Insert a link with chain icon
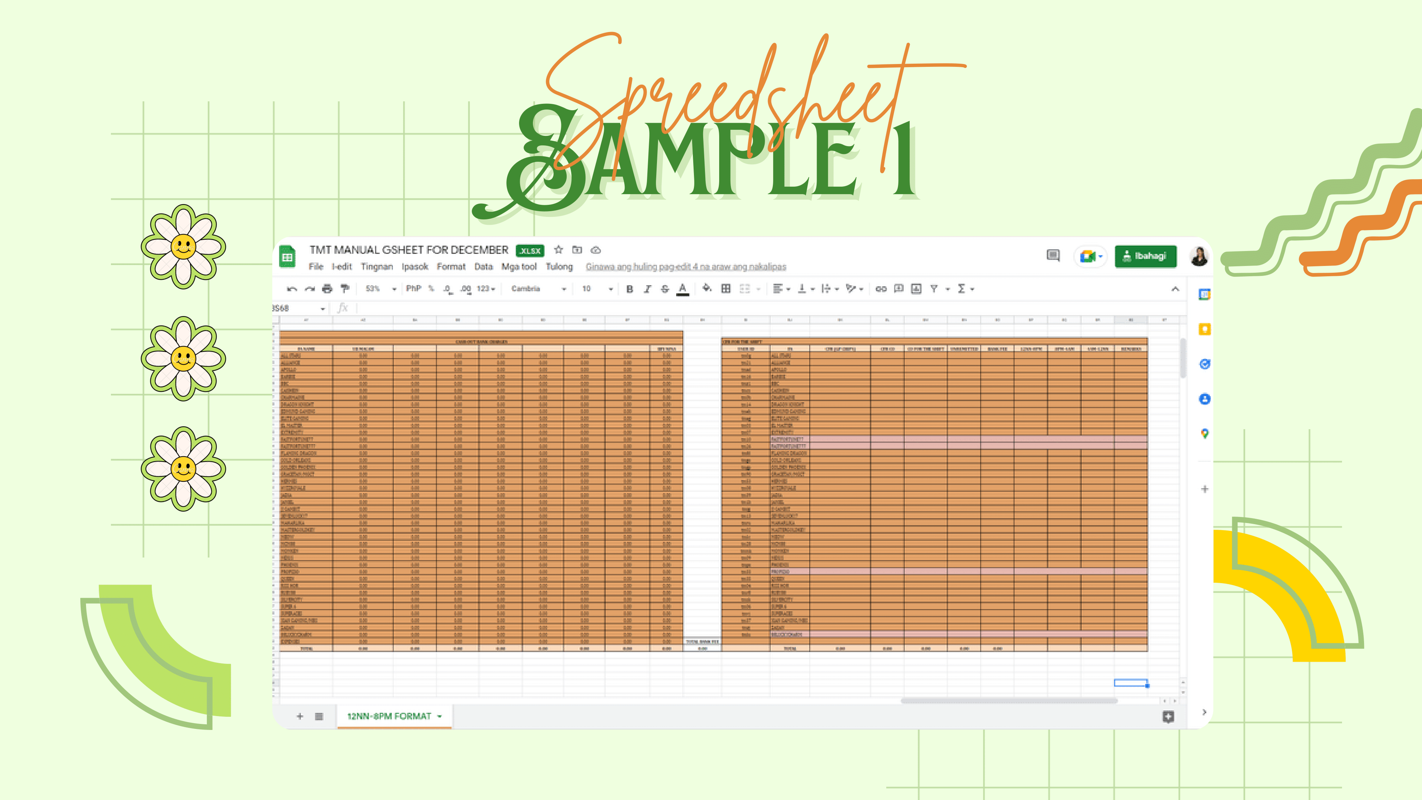Image resolution: width=1422 pixels, height=800 pixels. 881,289
